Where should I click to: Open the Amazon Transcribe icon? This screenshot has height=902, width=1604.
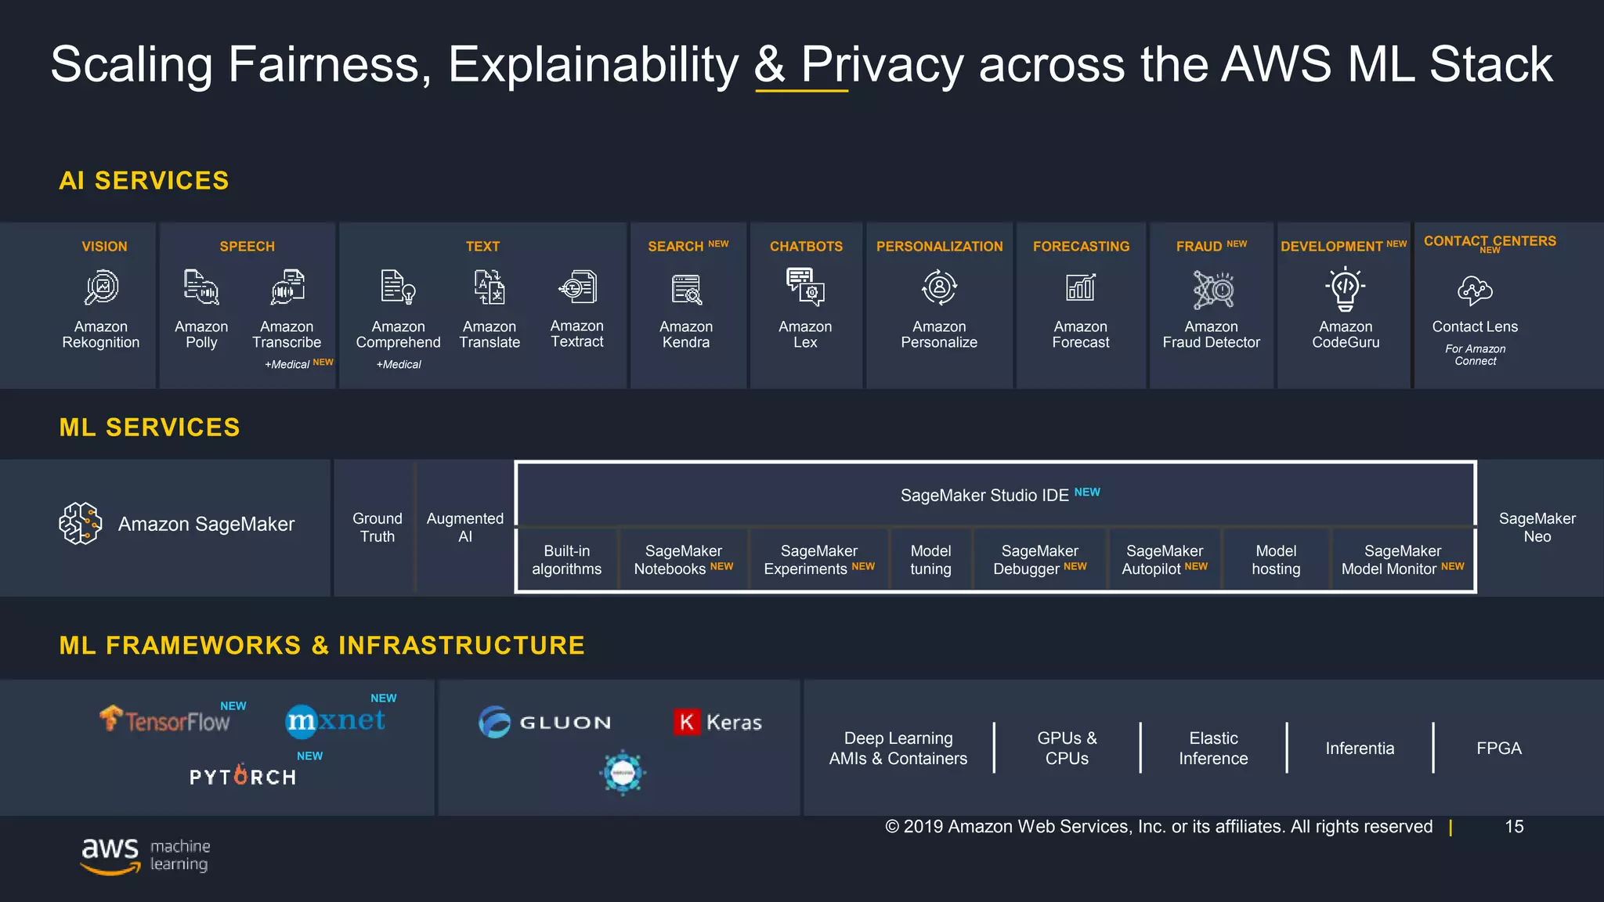click(287, 287)
